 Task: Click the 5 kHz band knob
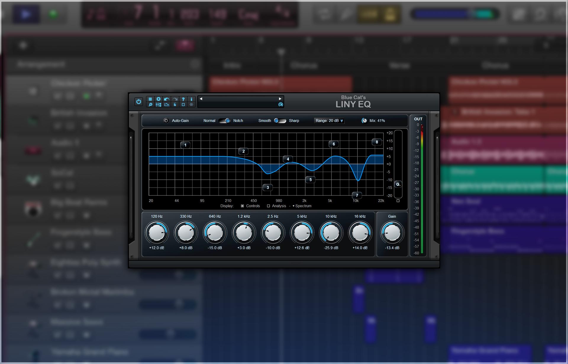[x=302, y=233]
